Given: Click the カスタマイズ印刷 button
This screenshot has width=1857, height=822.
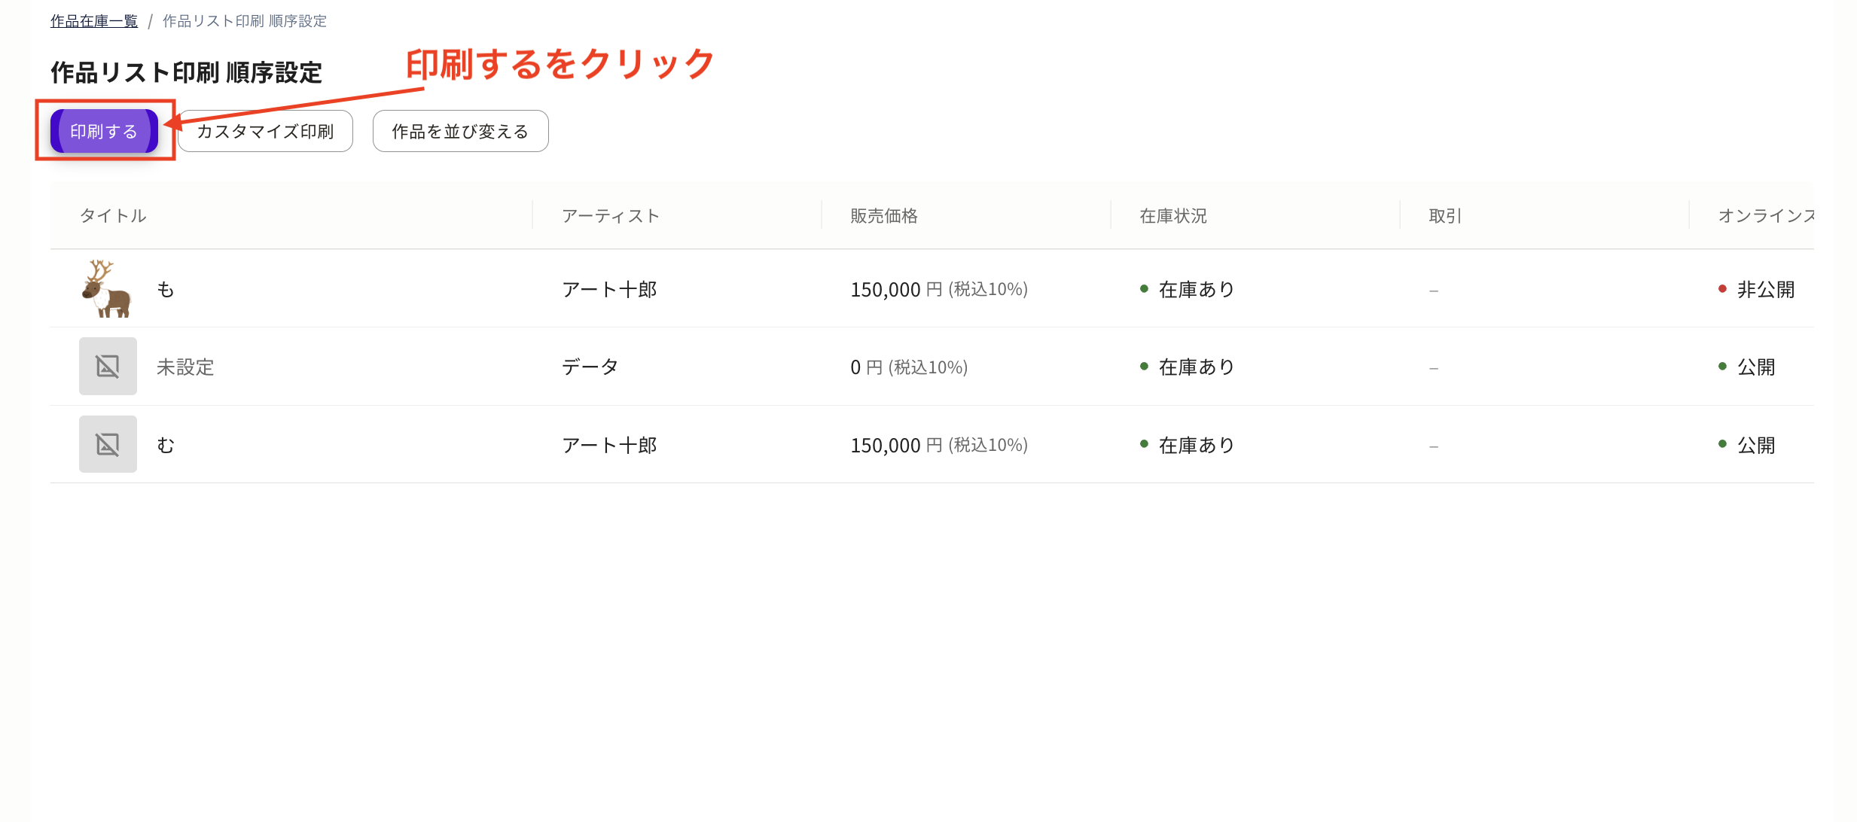Looking at the screenshot, I should (265, 130).
